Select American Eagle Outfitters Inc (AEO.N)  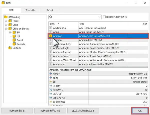tap(99, 48)
